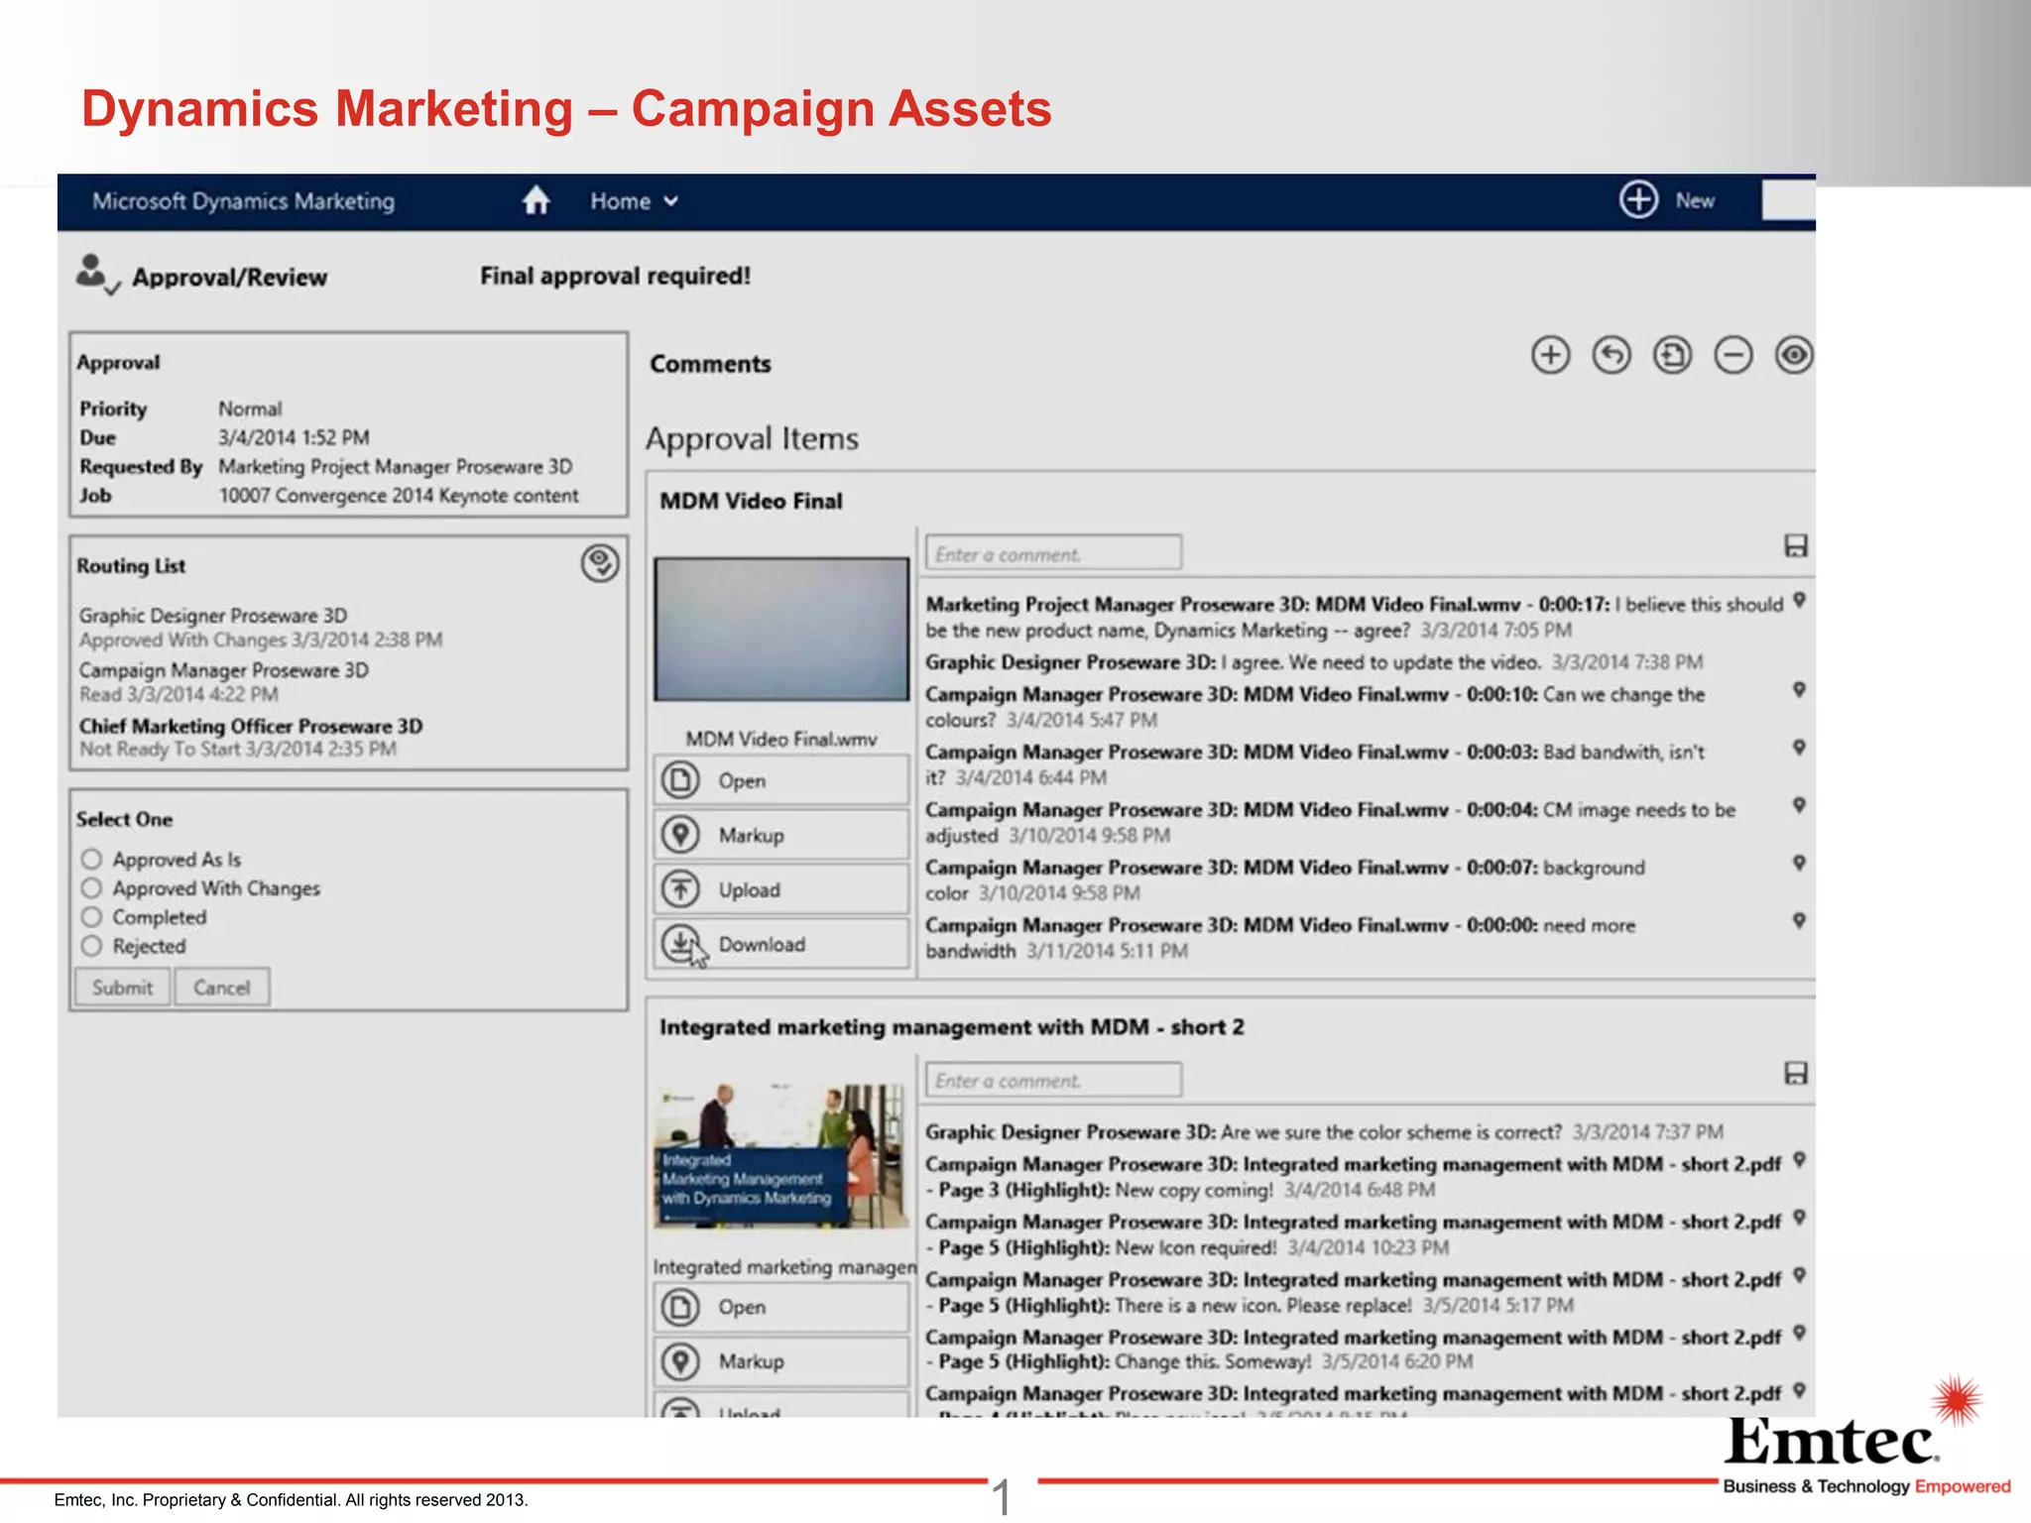Click the Approval/Review person icon
The image size is (2031, 1523).
[97, 275]
